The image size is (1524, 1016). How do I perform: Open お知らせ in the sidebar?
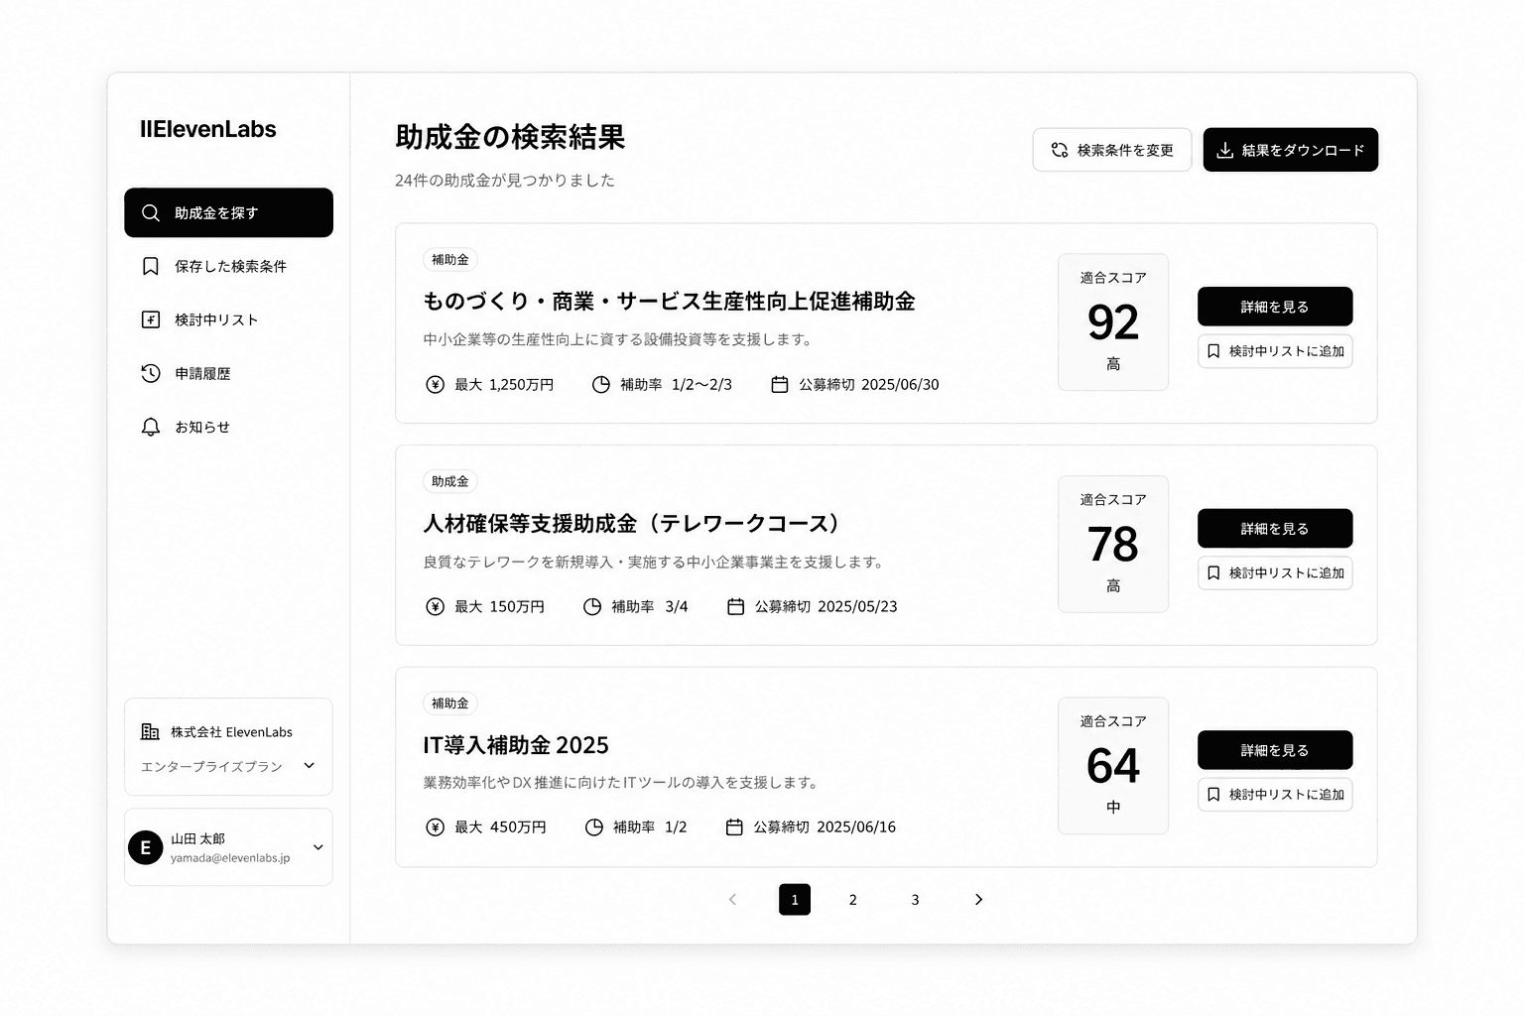[x=228, y=427]
